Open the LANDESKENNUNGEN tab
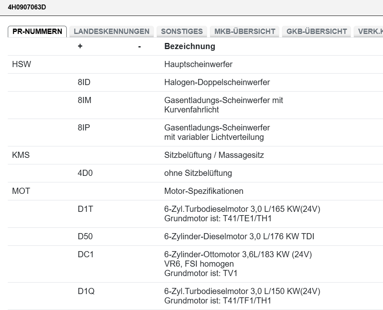The image size is (383, 310). pos(111,31)
